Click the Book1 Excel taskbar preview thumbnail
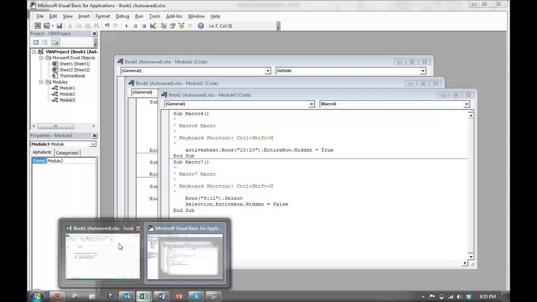The width and height of the screenshot is (537, 302). click(103, 256)
